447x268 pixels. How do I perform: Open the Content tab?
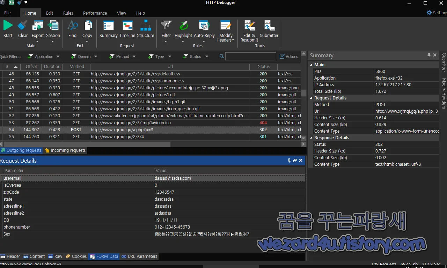pos(34,256)
